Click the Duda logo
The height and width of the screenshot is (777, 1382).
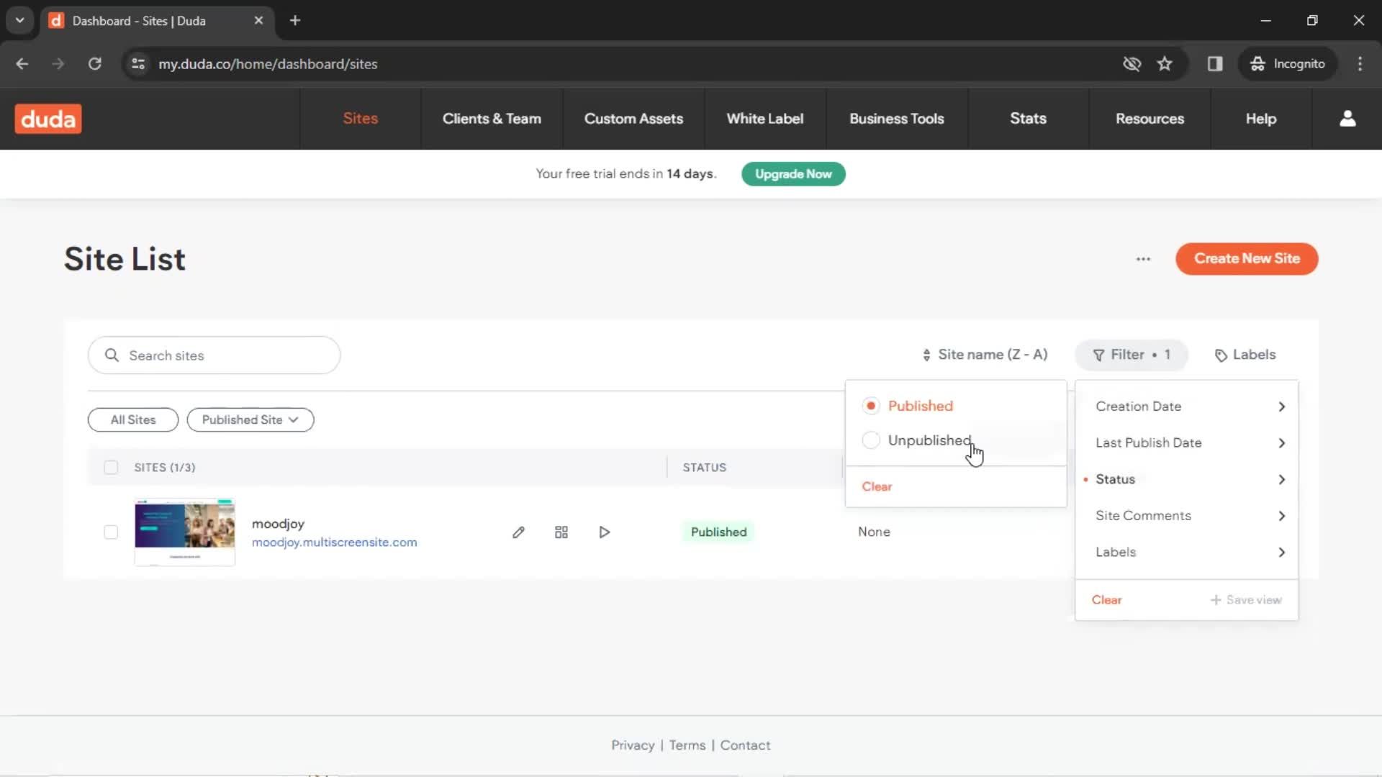pos(48,119)
